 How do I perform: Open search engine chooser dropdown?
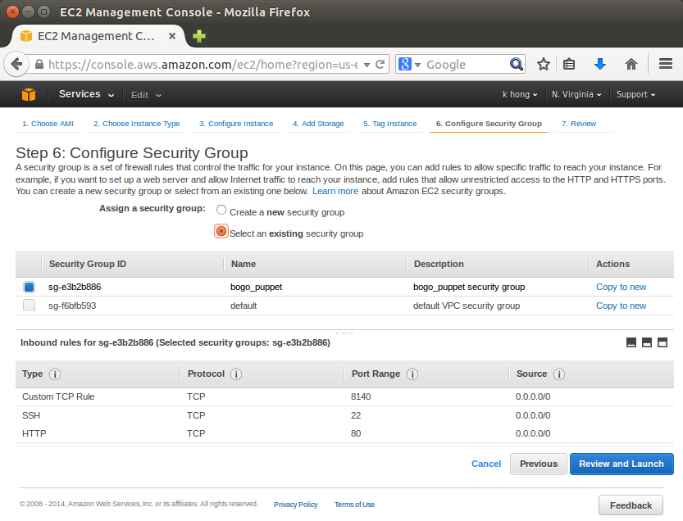pos(417,65)
